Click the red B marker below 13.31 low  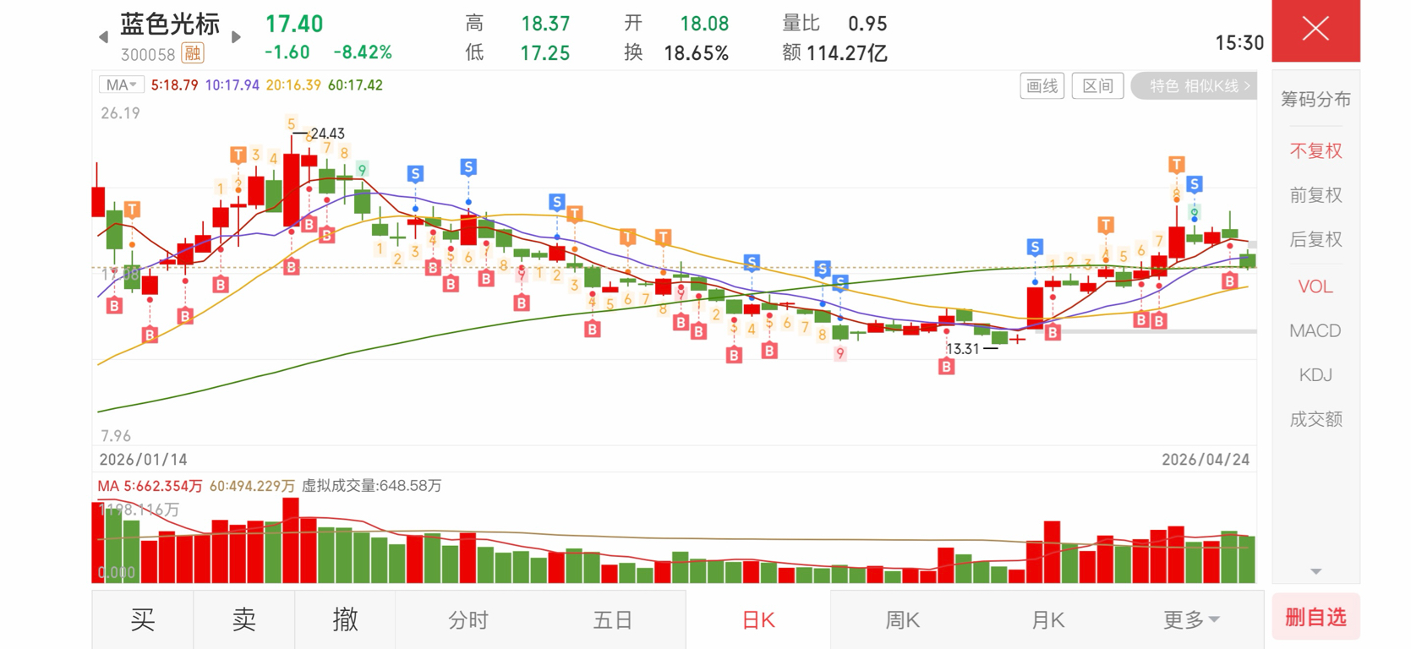click(x=946, y=367)
